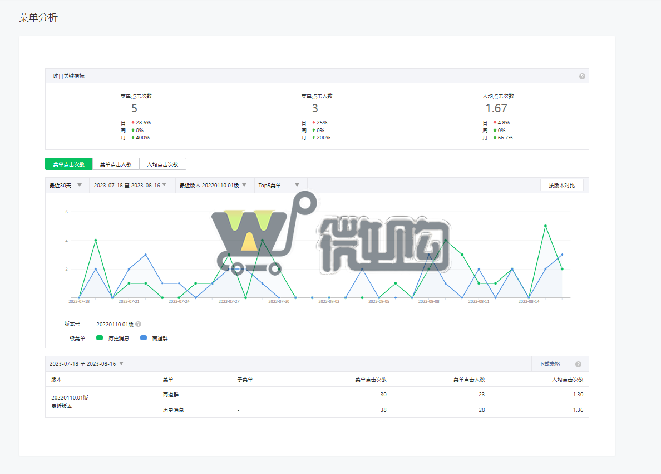Screen dimensions: 661x474
Task: Select the 人均点击次数 tab
Action: [x=162, y=164]
